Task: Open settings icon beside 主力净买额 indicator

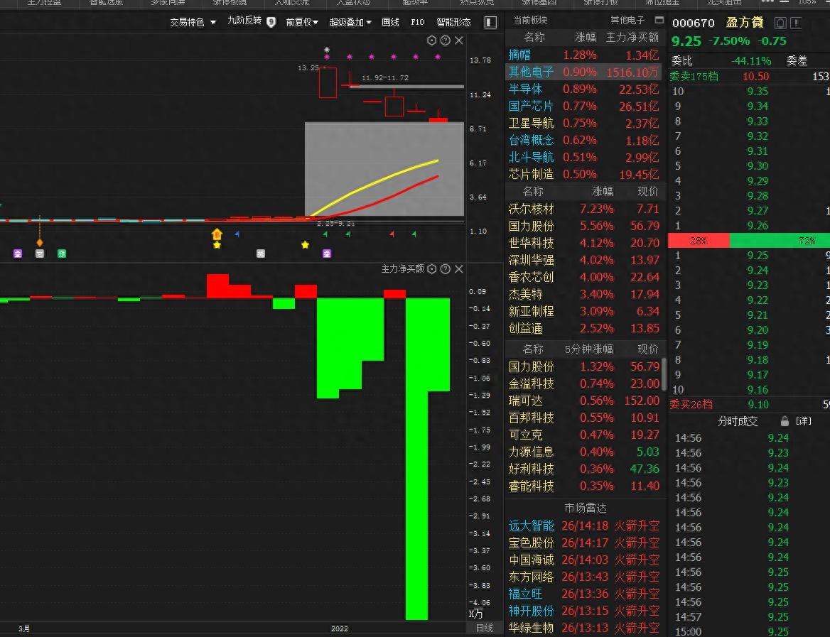Action: coord(431,269)
